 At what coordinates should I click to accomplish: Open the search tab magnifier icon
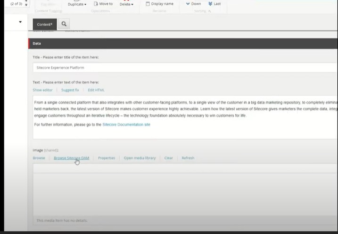coord(64,24)
